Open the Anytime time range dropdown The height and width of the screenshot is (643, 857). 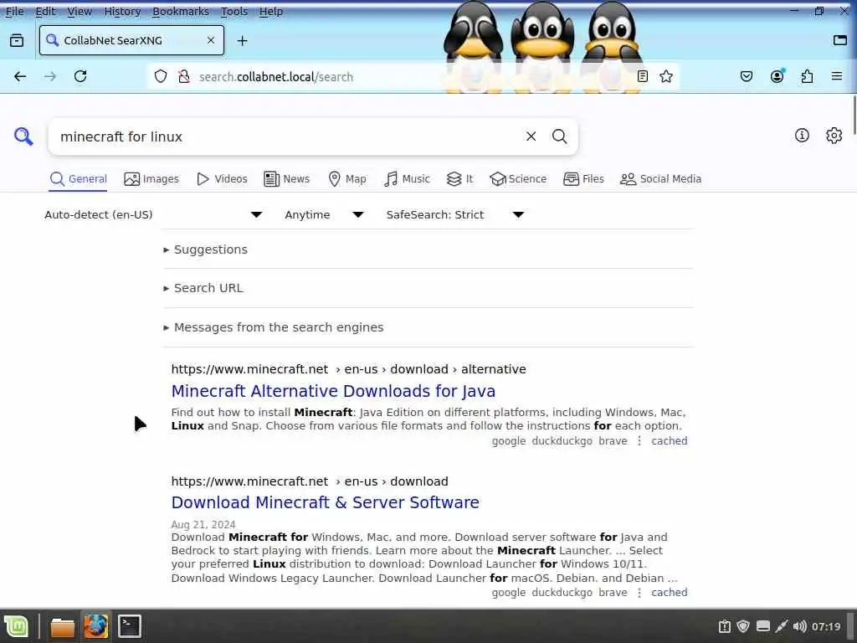324,215
